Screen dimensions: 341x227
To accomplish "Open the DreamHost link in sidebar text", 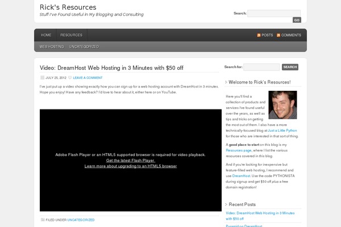I will 241,176.
